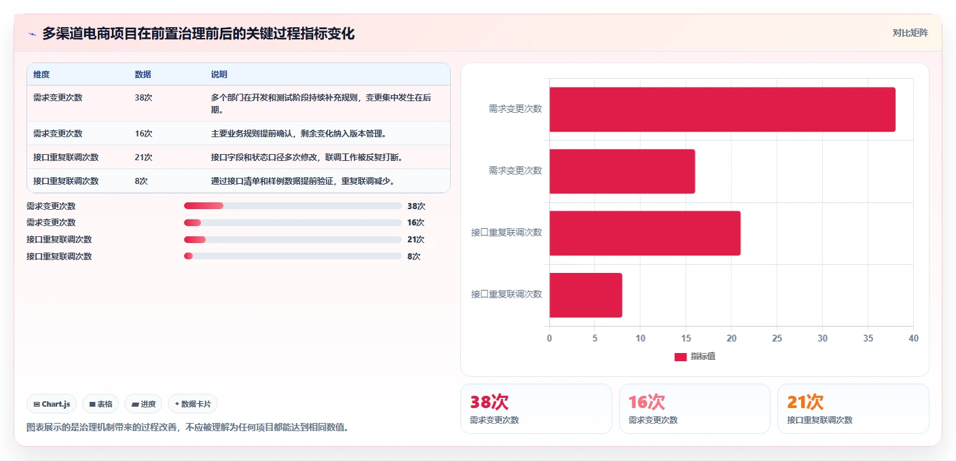Viewport: 956px width, 461px height.
Task: Click the y-axis label beside the shortest chart bar
Action: pyautogui.click(x=507, y=294)
